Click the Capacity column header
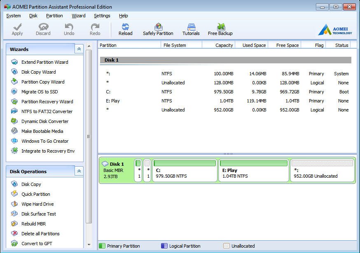Viewport: 360px width, 253px height. (219, 45)
